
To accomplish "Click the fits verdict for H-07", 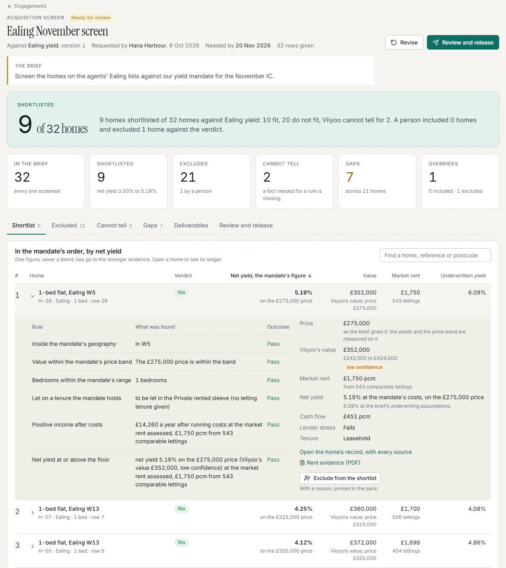I will pos(182,509).
